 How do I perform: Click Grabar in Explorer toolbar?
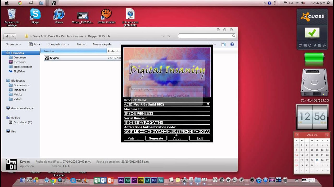pos(81,44)
